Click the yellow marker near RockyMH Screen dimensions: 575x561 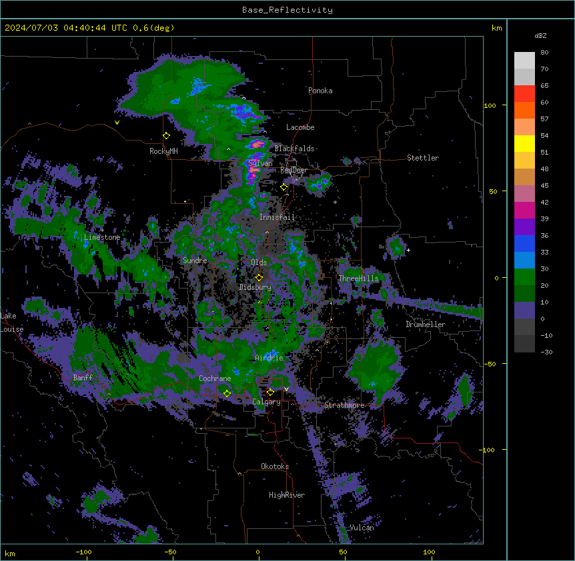(167, 136)
